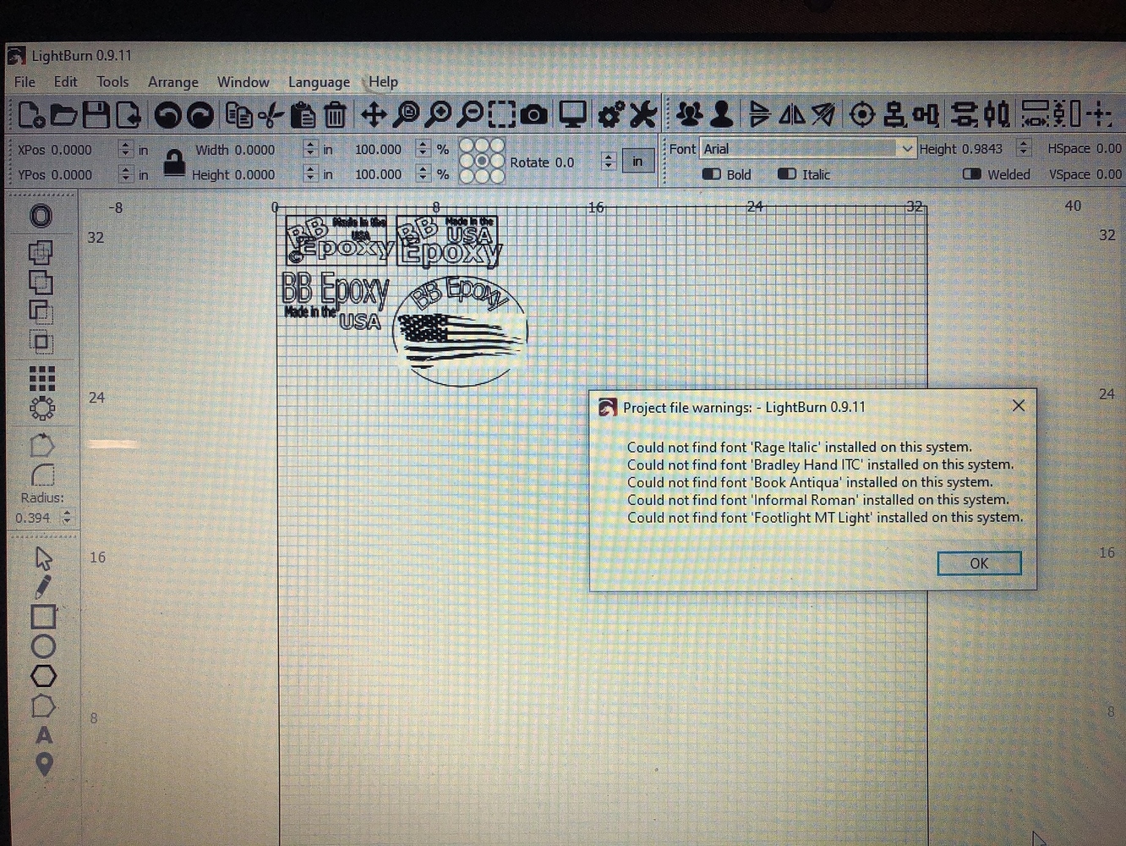Toggle the Welded text switch

pos(972,174)
